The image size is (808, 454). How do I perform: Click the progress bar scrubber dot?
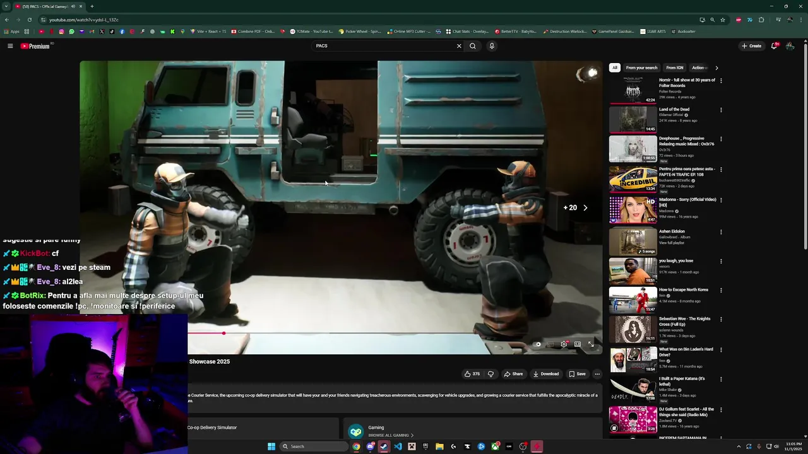223,333
